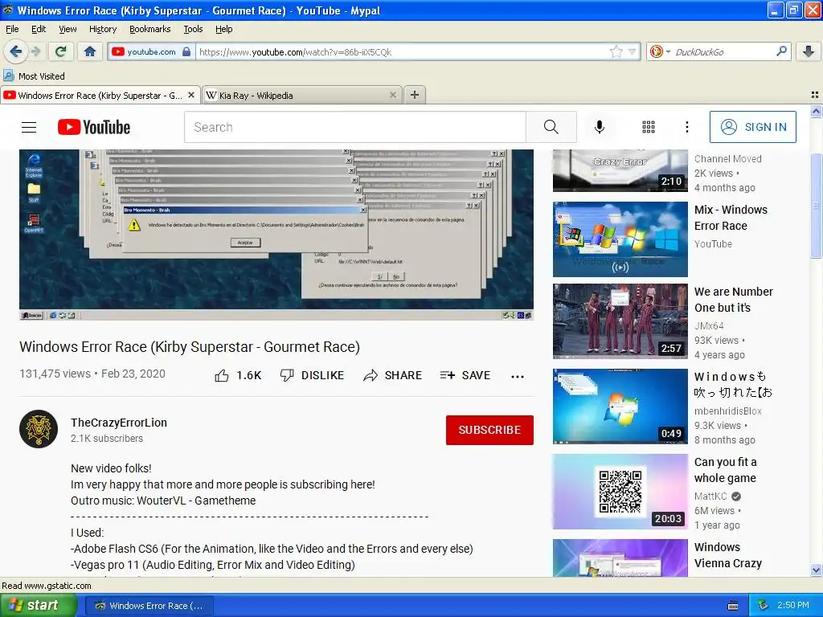This screenshot has height=617, width=823.
Task: Open the View menu
Action: point(68,29)
